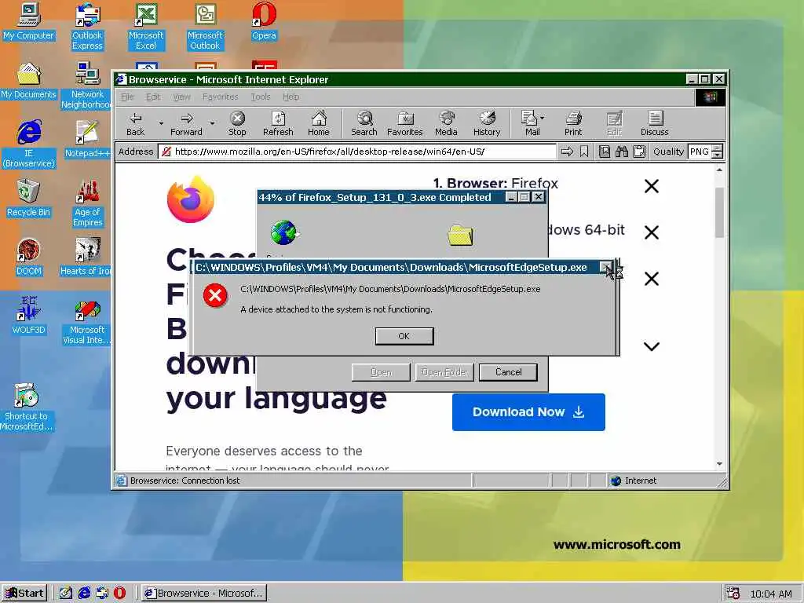Viewport: 804px width, 603px height.
Task: Click the address bar URL field
Action: coord(357,152)
